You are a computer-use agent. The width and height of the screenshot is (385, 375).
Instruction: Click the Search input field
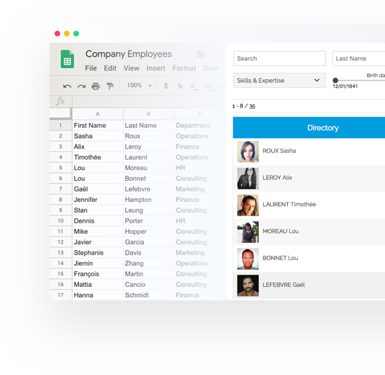tap(280, 58)
